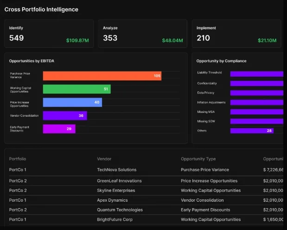Open the Implement summary card
Image resolution: width=287 pixels, height=230 pixels.
(236, 33)
